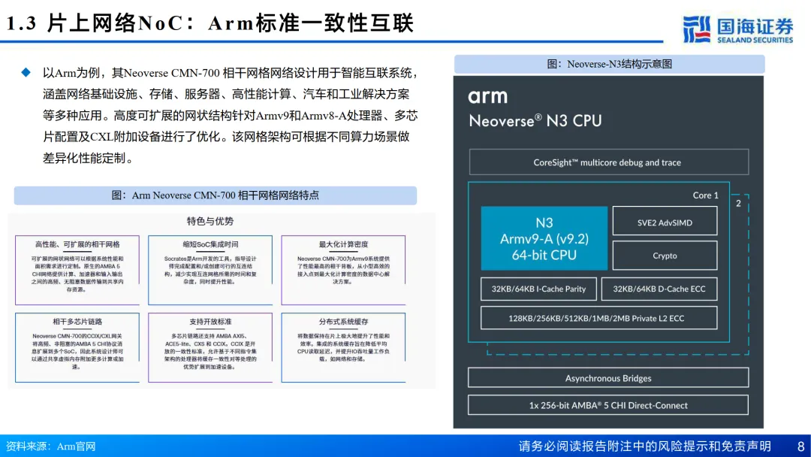
Task: Click the '特色与优势' heading
Action: 210,222
